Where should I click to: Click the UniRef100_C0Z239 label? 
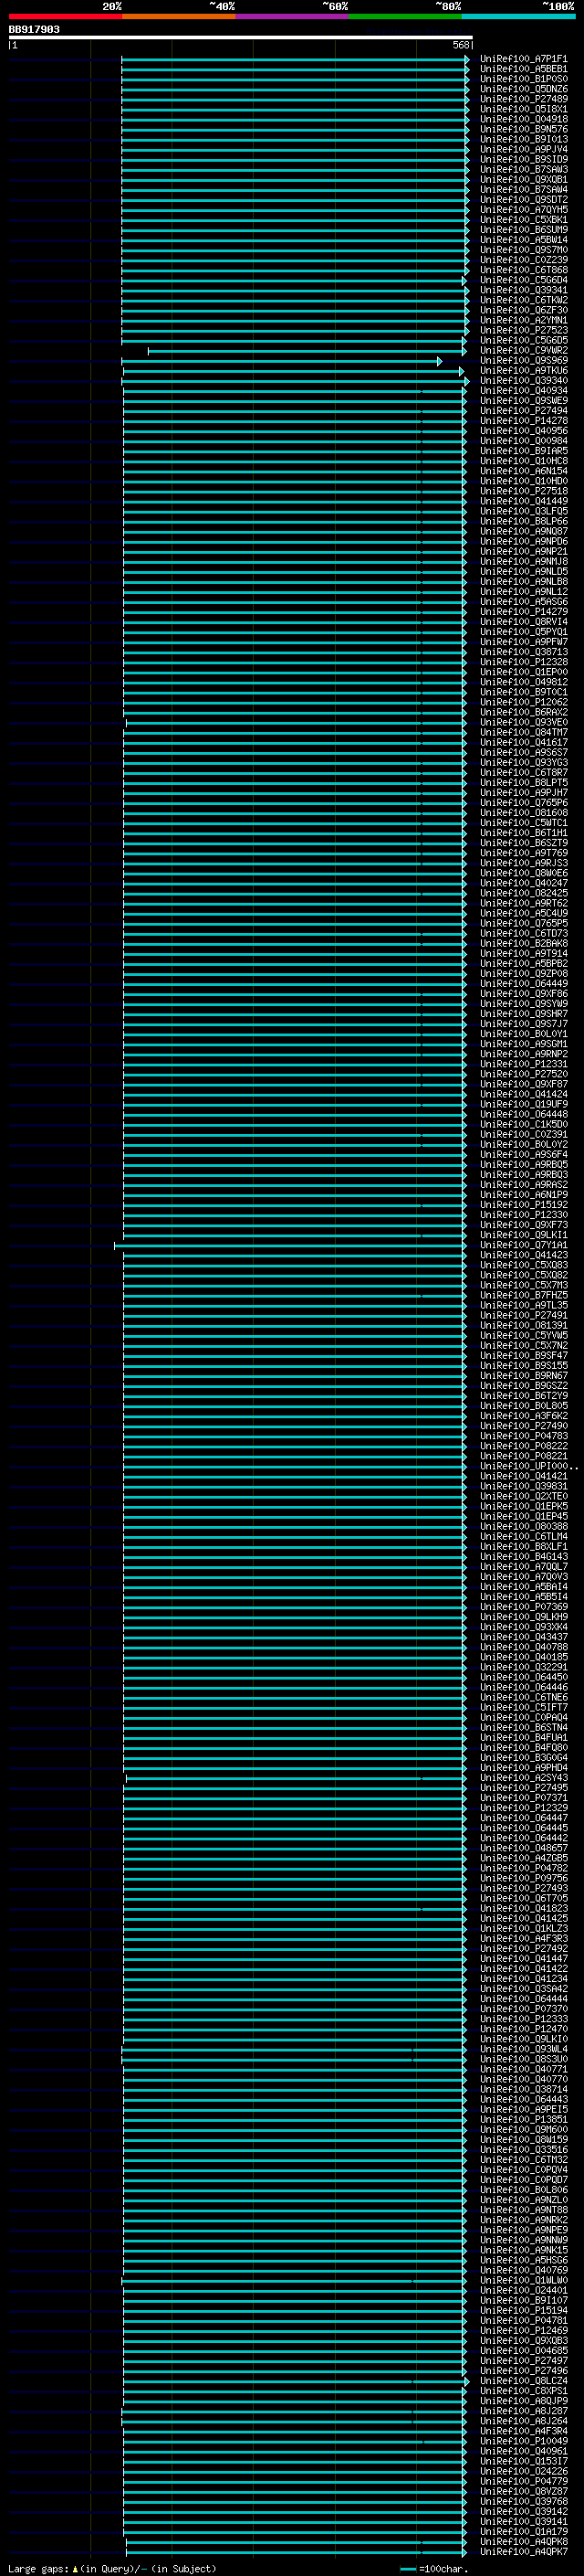click(x=523, y=260)
